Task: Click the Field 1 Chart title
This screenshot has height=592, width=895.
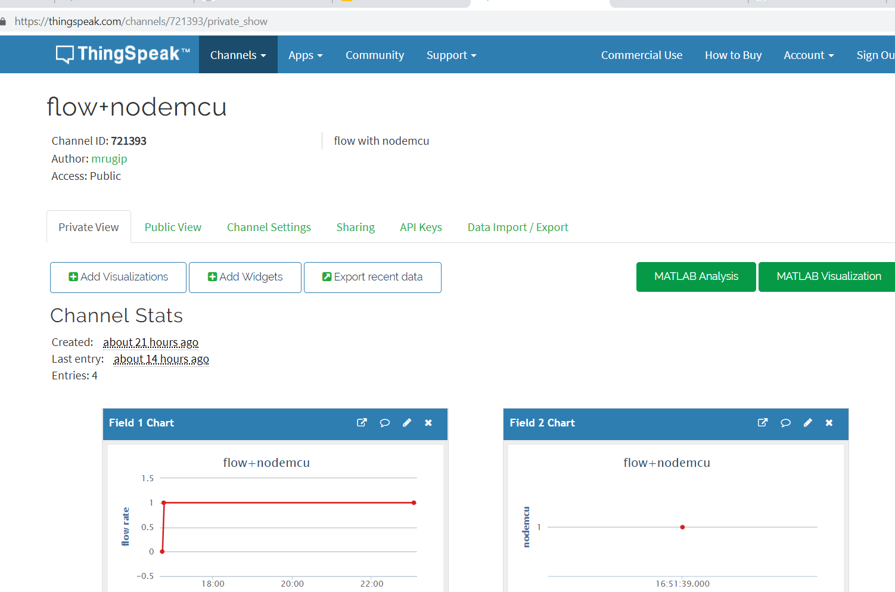Action: [141, 423]
